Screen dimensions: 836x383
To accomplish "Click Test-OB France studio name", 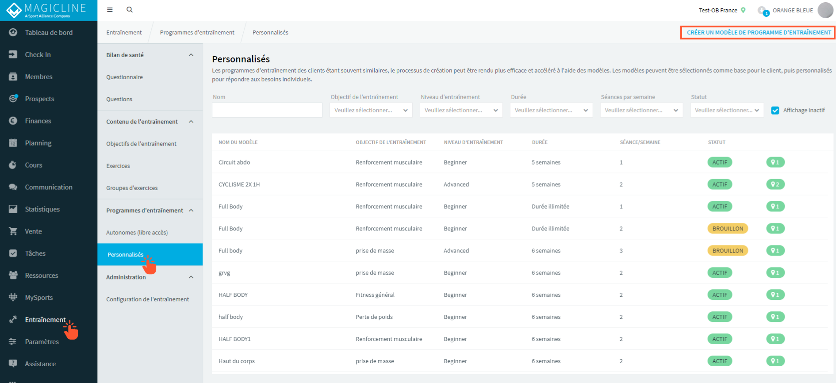I will 718,10.
